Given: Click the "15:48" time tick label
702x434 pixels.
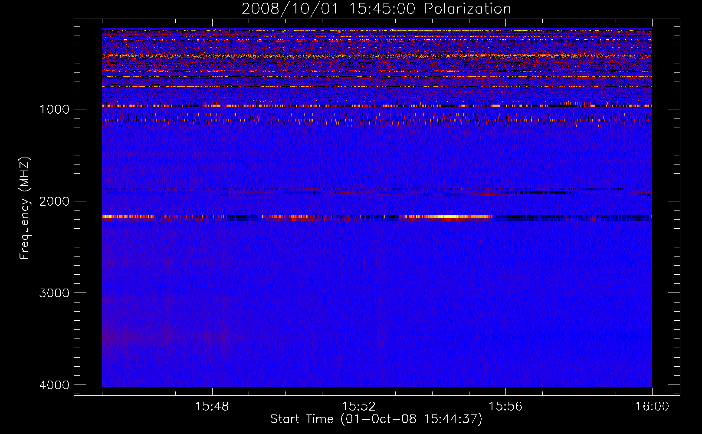Looking at the screenshot, I should pyautogui.click(x=212, y=406).
